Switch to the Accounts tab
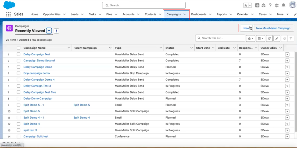Image resolution: width=297 pixels, height=148 pixels. tap(128, 14)
